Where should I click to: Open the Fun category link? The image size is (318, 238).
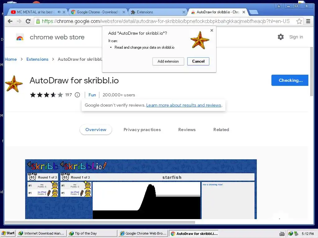pos(92,95)
